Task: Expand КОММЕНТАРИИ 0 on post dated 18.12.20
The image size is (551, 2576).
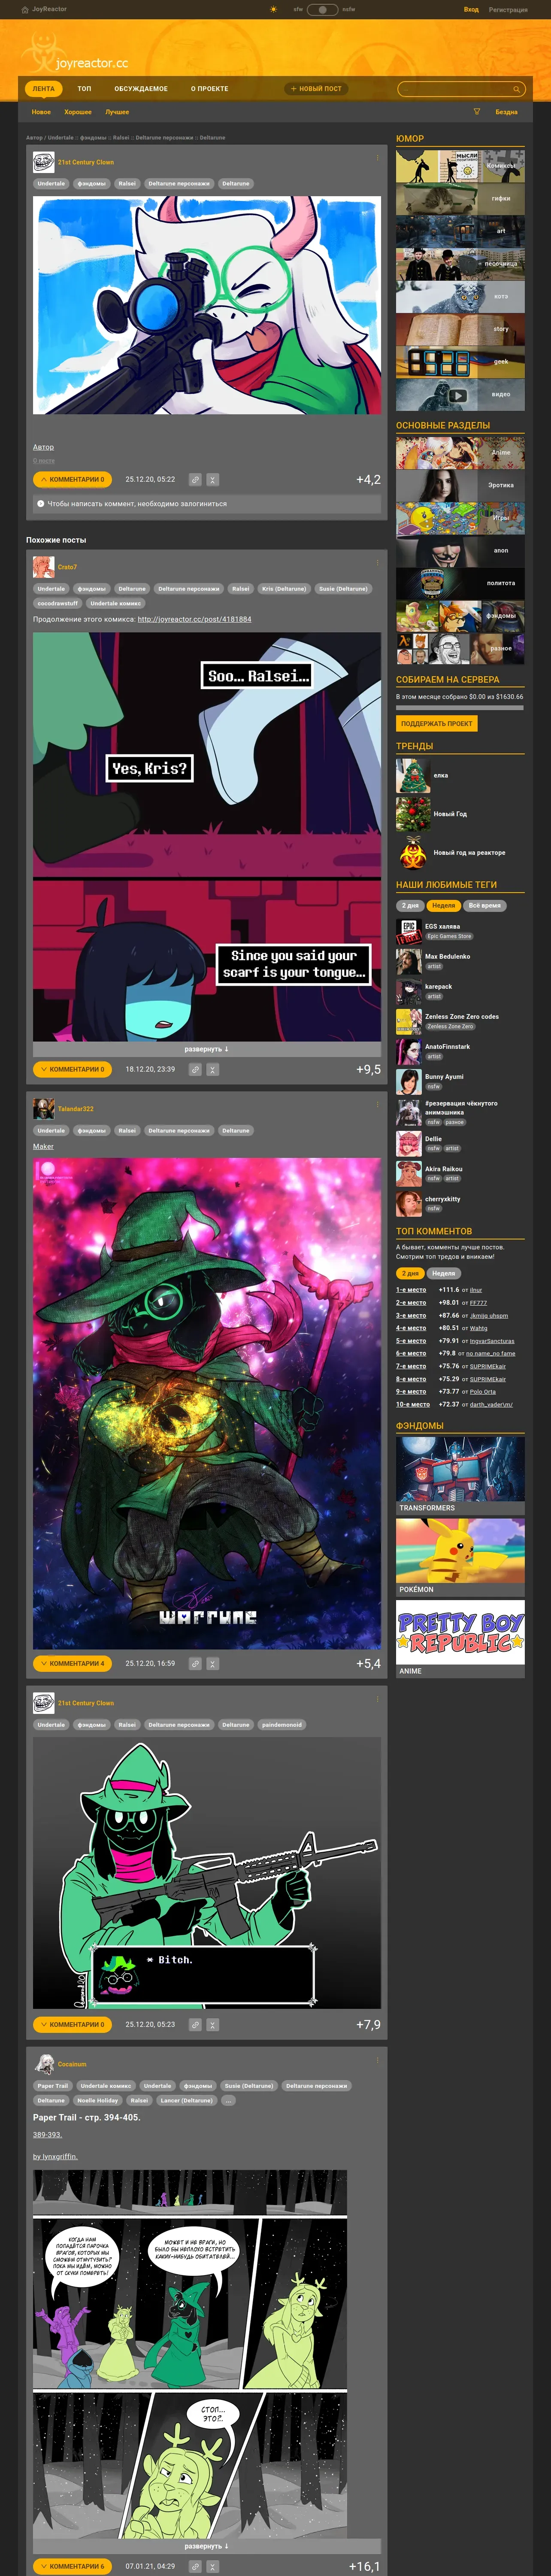Action: [73, 1069]
